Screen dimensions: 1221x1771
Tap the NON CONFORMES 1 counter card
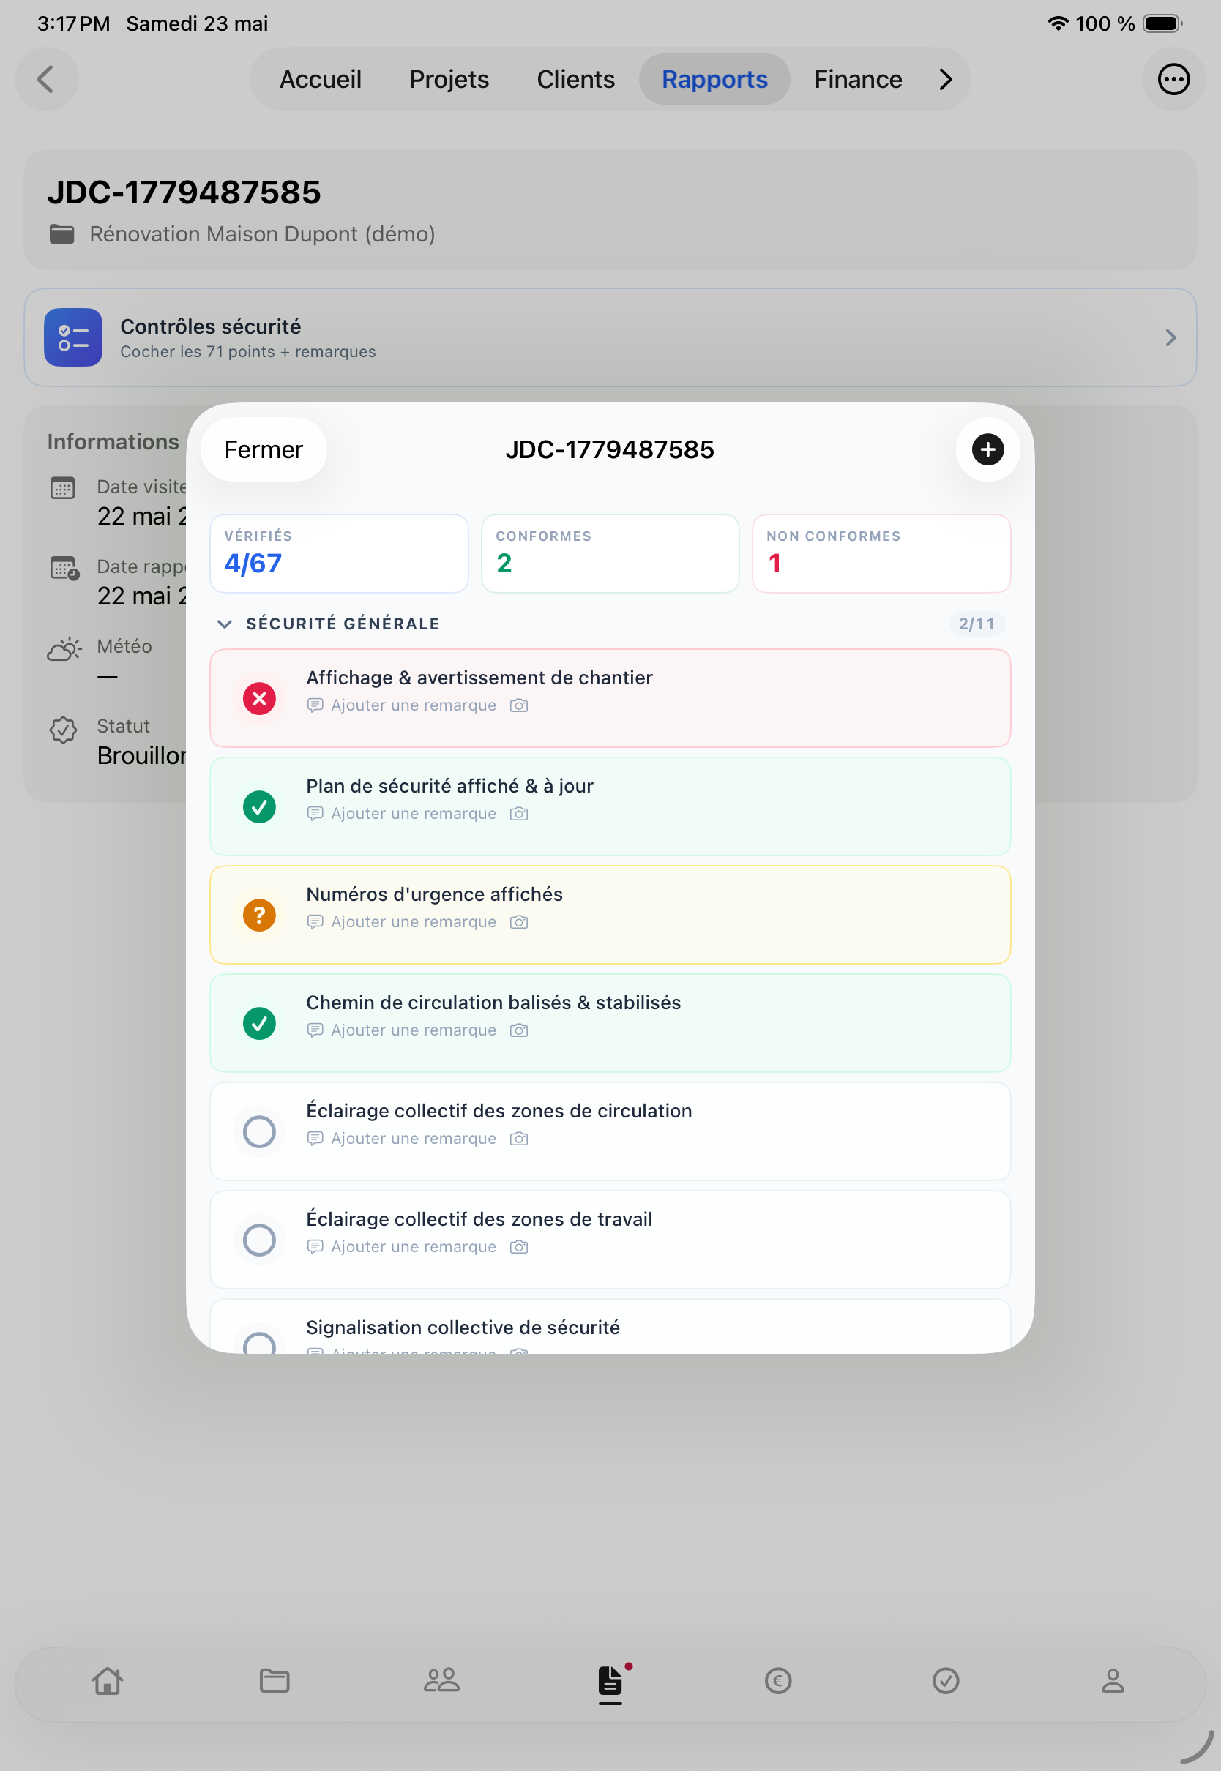(x=881, y=553)
